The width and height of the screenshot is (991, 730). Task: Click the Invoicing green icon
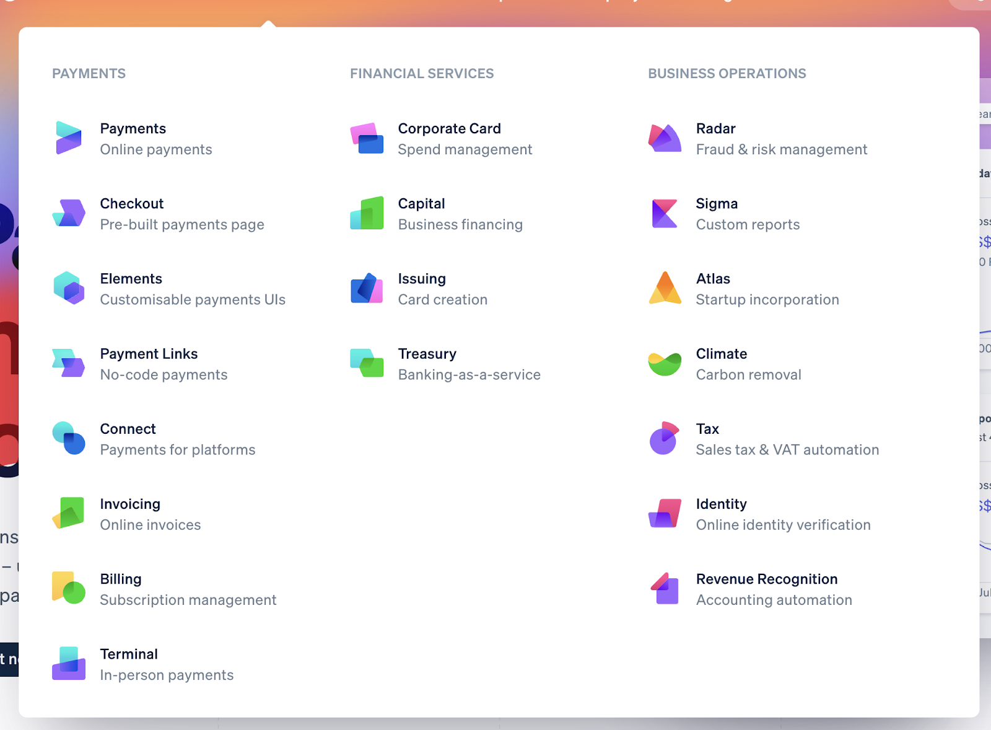[x=69, y=513]
